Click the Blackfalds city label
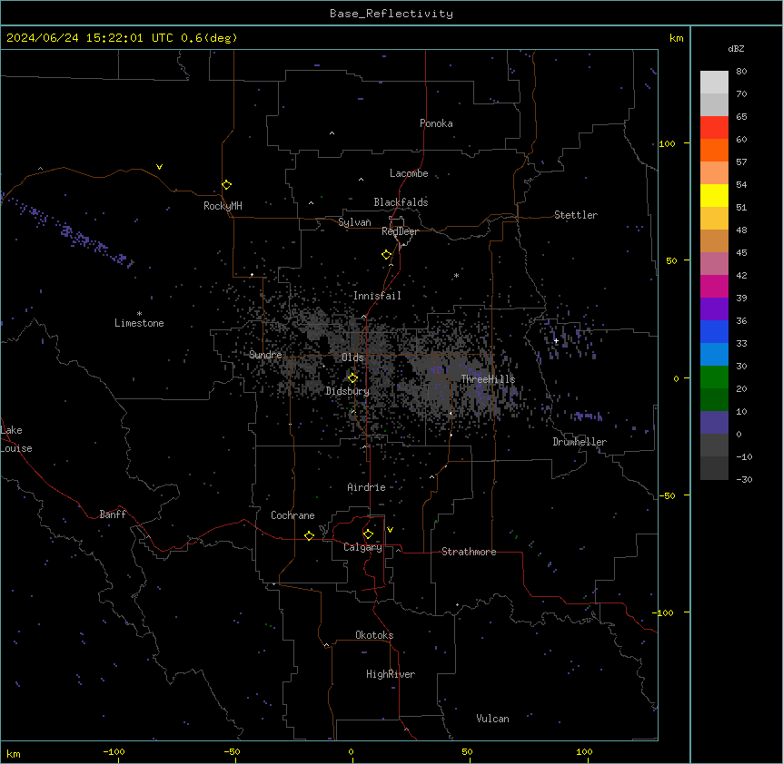Screen dimensions: 783x764 (x=401, y=202)
